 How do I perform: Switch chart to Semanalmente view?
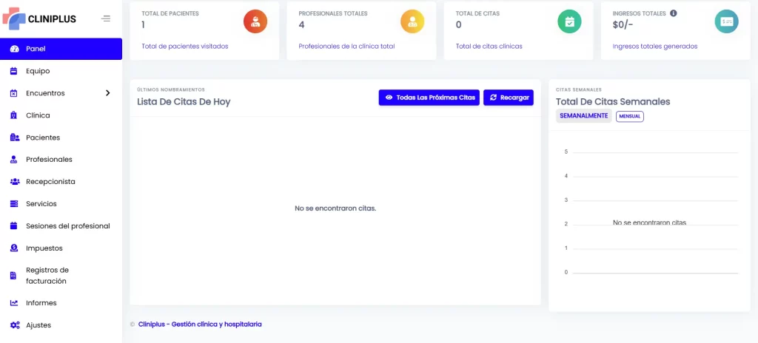583,116
